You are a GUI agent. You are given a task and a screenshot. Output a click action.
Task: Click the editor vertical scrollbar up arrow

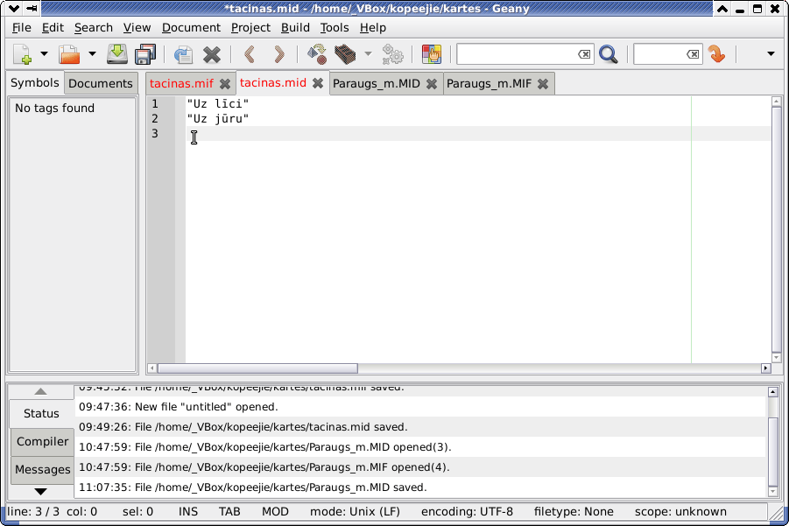pos(777,102)
